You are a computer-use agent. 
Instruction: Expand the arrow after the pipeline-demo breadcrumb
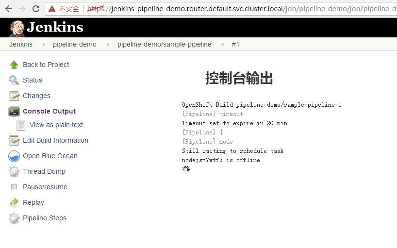107,44
